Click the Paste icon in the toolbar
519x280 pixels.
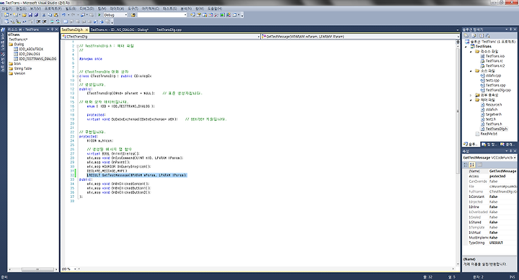(x=56, y=15)
